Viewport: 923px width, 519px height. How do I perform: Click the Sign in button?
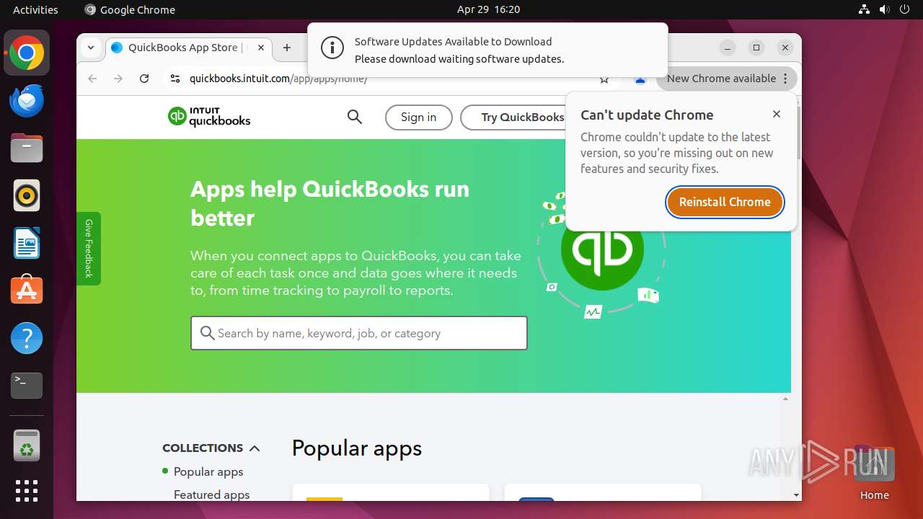tap(419, 117)
